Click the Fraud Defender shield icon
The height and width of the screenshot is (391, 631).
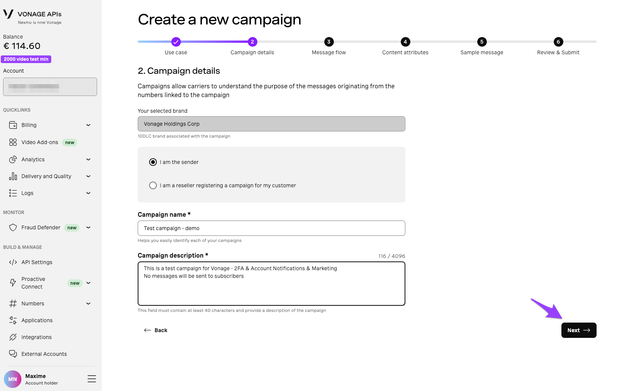click(13, 227)
